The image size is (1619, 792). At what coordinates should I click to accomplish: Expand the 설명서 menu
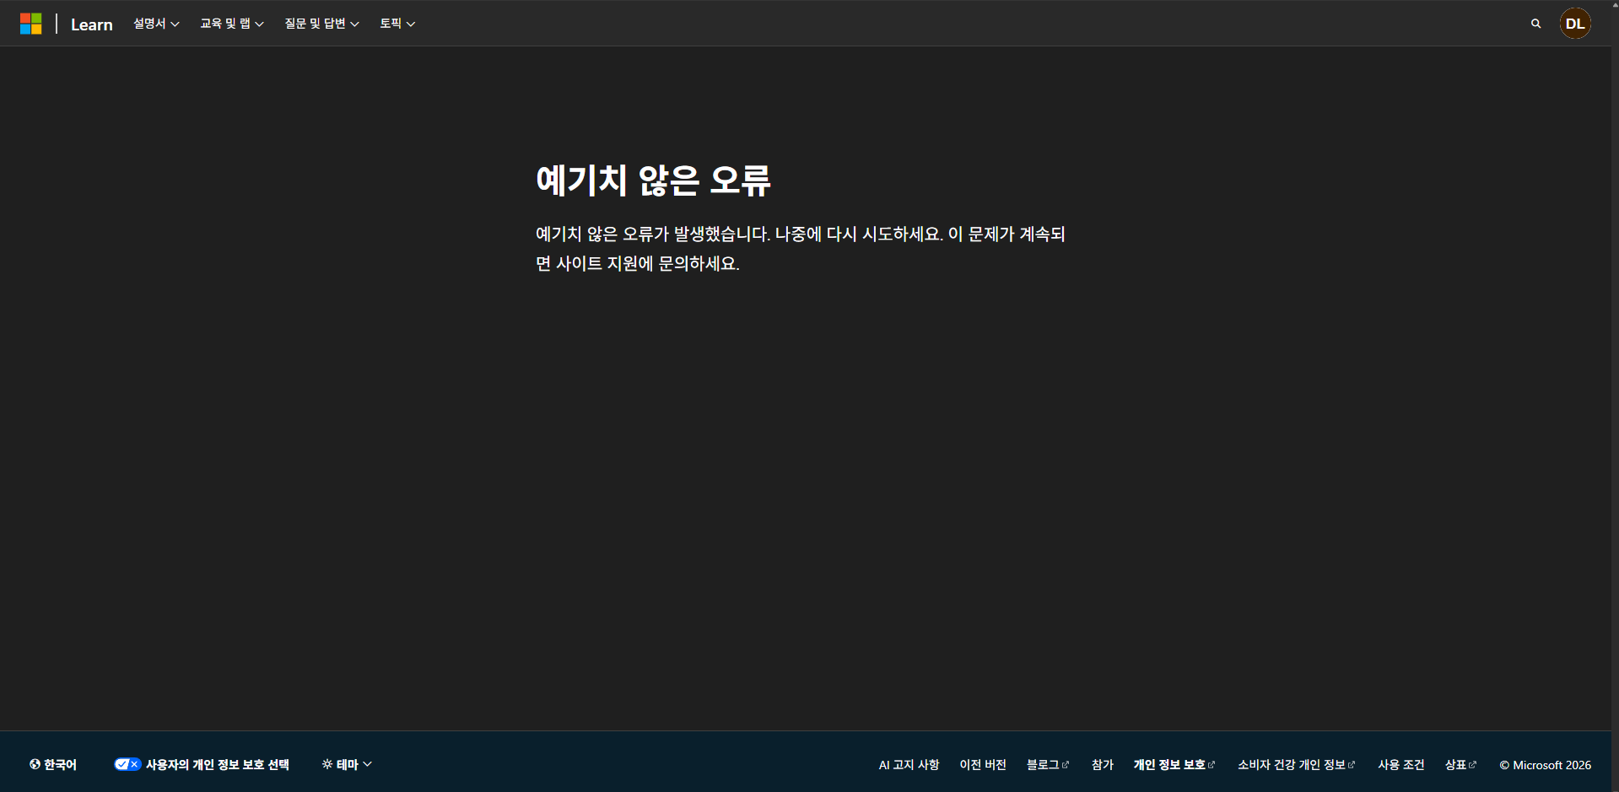tap(156, 24)
